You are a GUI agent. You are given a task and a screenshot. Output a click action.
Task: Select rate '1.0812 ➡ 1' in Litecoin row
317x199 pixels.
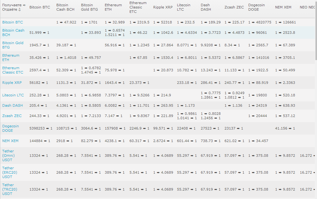point(234,97)
